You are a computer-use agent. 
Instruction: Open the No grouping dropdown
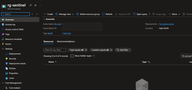point(186,56)
